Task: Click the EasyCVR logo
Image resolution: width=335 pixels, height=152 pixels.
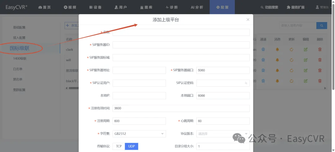Action: click(16, 7)
